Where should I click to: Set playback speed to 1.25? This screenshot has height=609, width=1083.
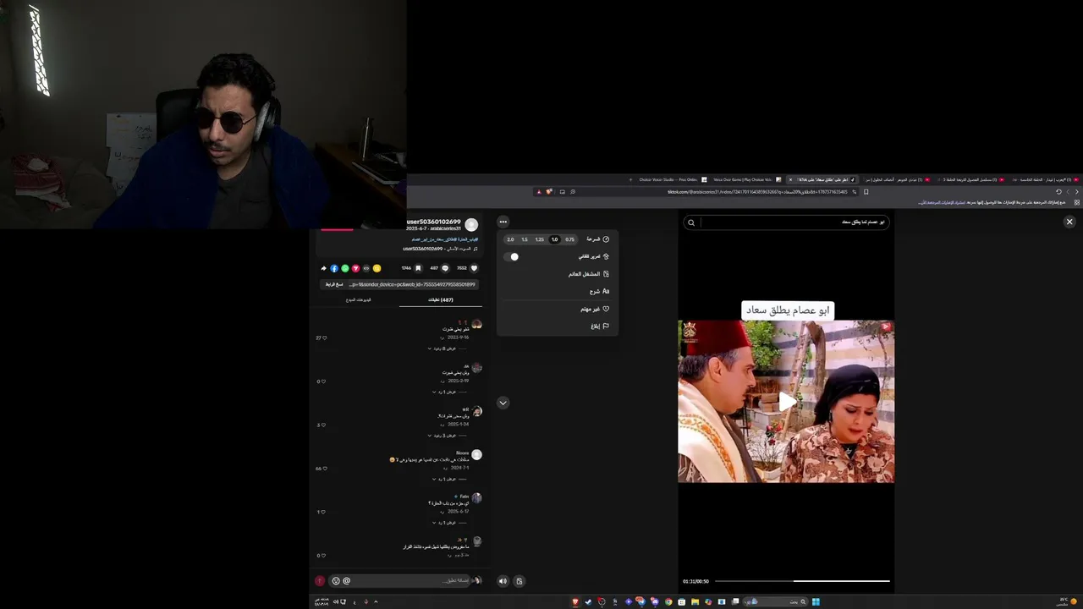[x=540, y=239]
